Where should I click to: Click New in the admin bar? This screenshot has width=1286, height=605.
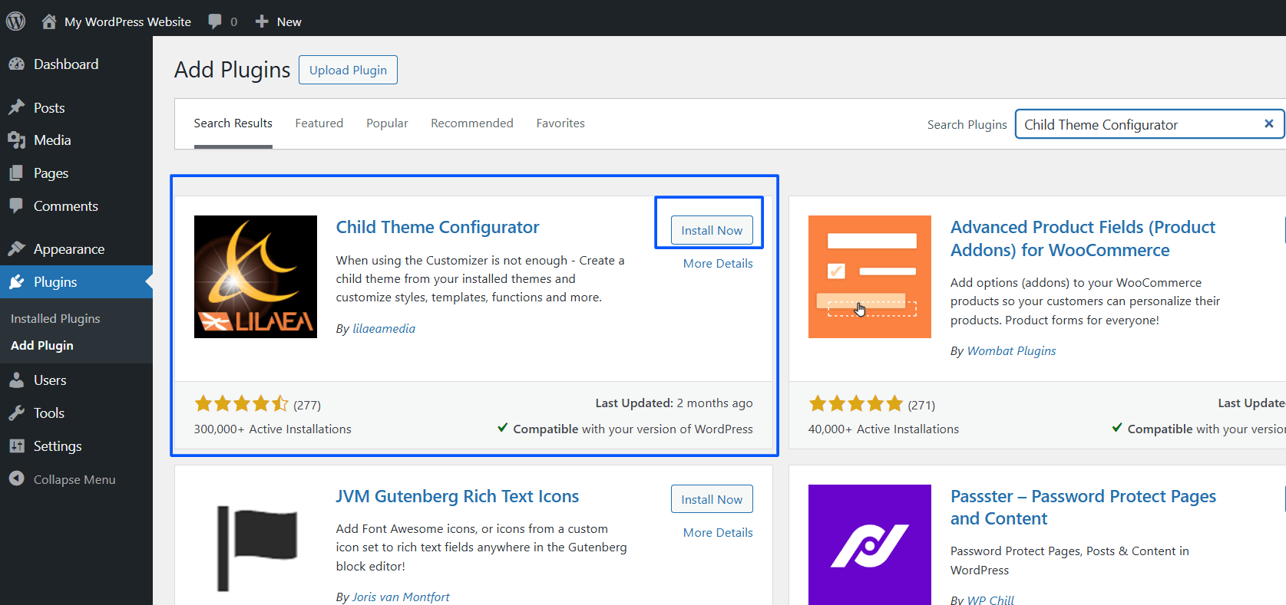pyautogui.click(x=289, y=21)
